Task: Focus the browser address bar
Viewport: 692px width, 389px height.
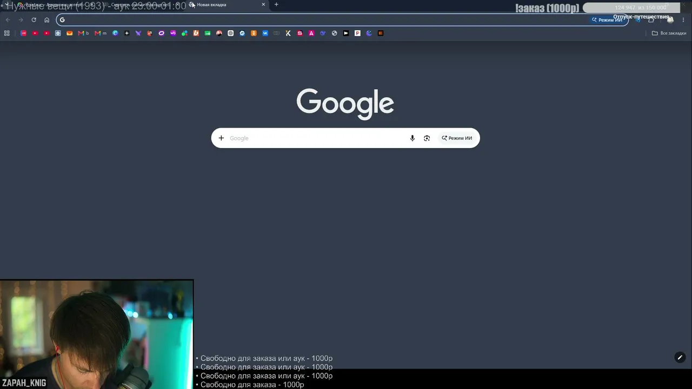Action: (x=342, y=20)
